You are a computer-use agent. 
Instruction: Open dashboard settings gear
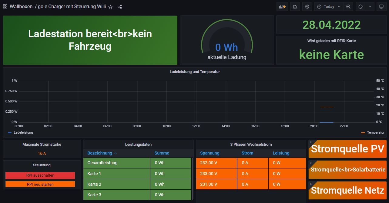[307, 7]
